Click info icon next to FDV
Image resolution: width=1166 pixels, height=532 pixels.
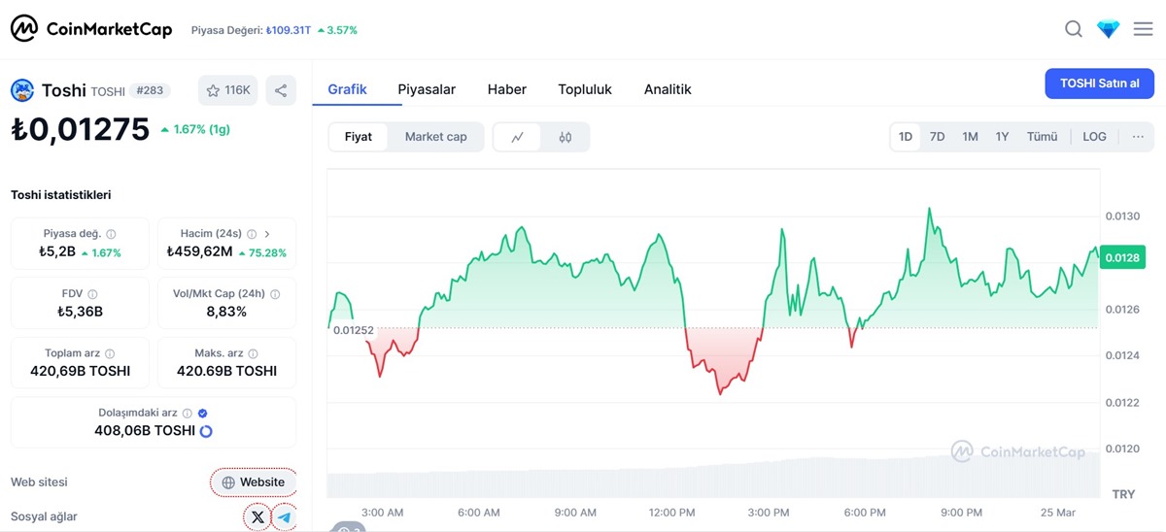point(92,293)
